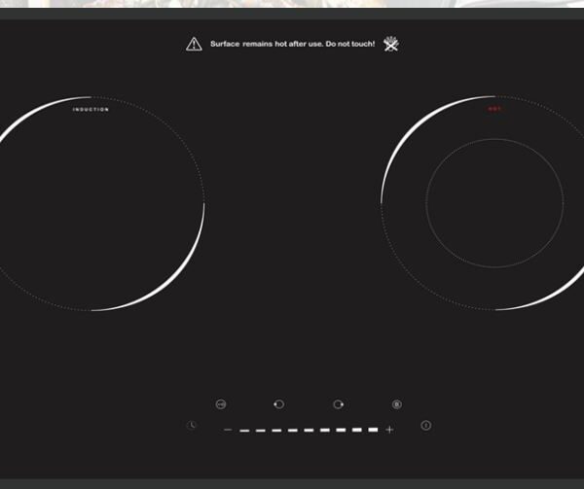Select the right cooking zone selector icon
Image resolution: width=584 pixels, height=489 pixels.
click(x=339, y=404)
